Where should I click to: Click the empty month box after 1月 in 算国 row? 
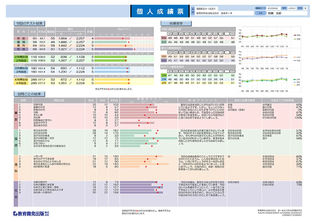tap(227, 33)
